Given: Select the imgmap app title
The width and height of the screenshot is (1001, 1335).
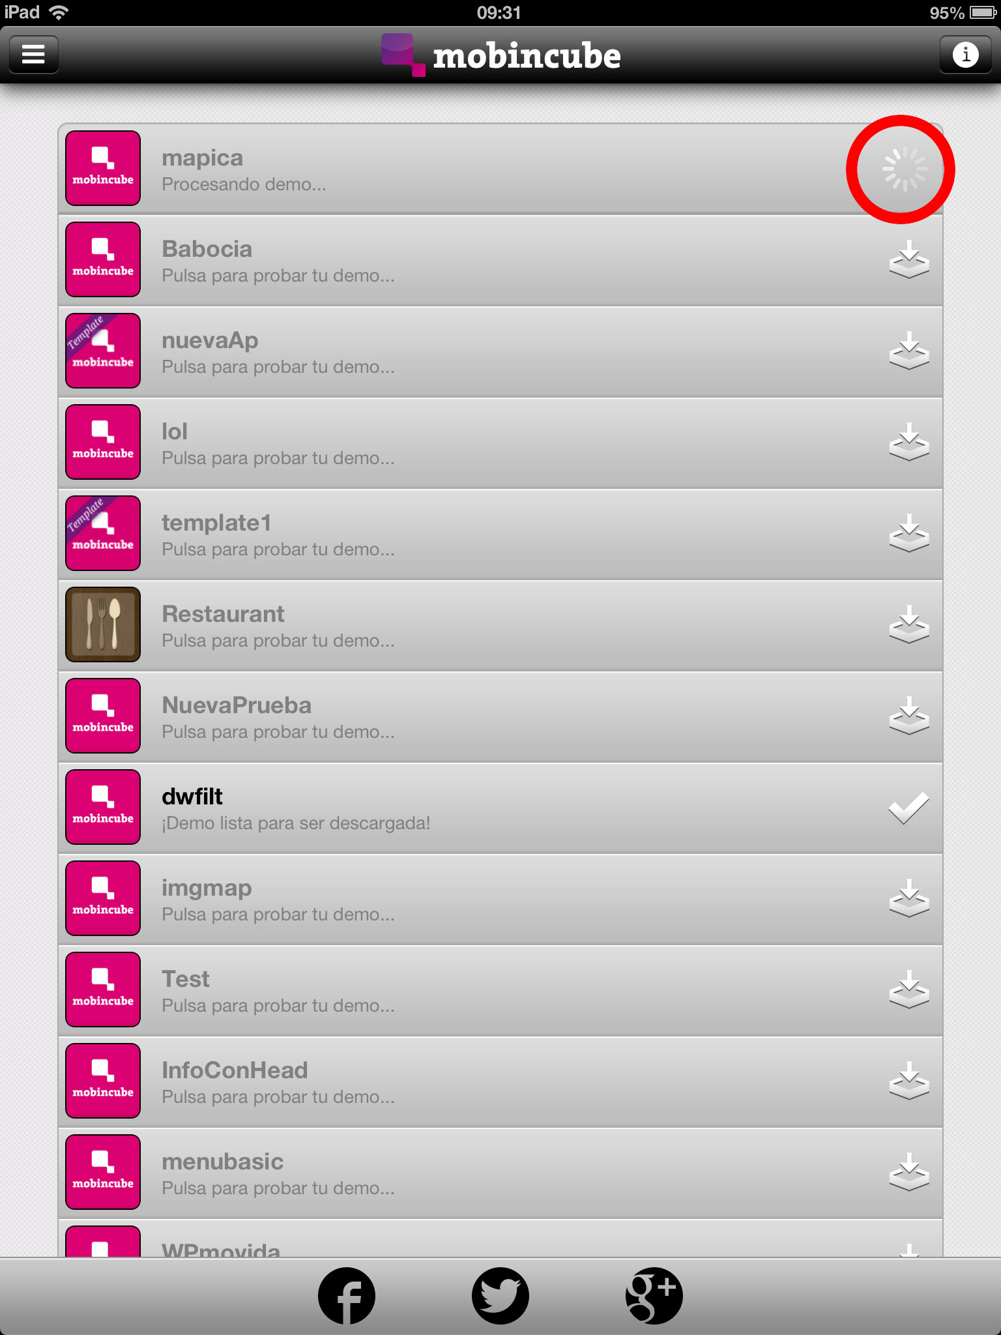Looking at the screenshot, I should pos(207,888).
